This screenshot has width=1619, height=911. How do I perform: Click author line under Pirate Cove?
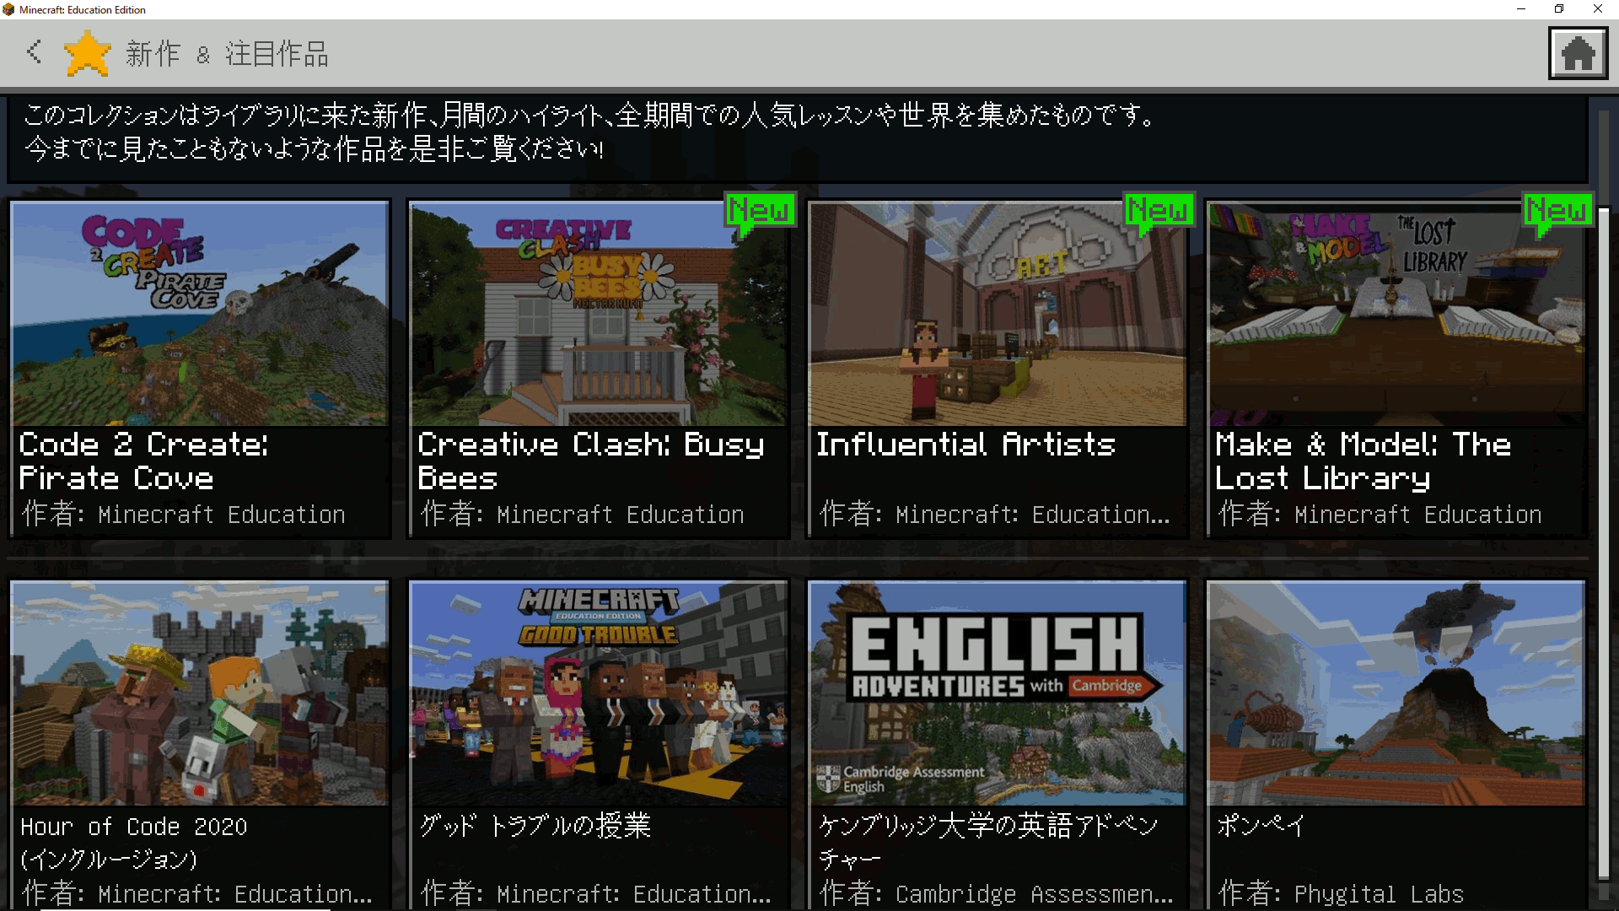coord(184,514)
